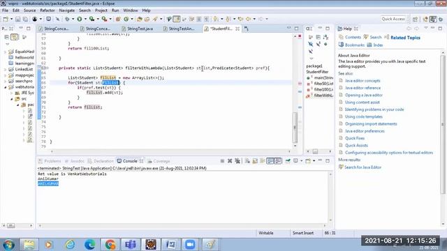Click the Save icon in the main toolbar

pos(18,19)
